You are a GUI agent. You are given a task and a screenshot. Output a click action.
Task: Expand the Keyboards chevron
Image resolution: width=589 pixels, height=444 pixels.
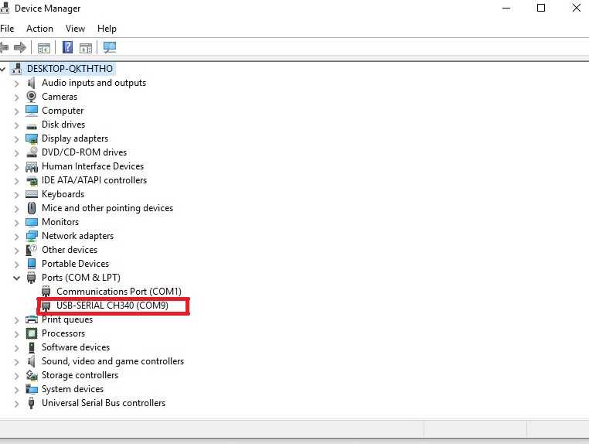pyautogui.click(x=16, y=195)
